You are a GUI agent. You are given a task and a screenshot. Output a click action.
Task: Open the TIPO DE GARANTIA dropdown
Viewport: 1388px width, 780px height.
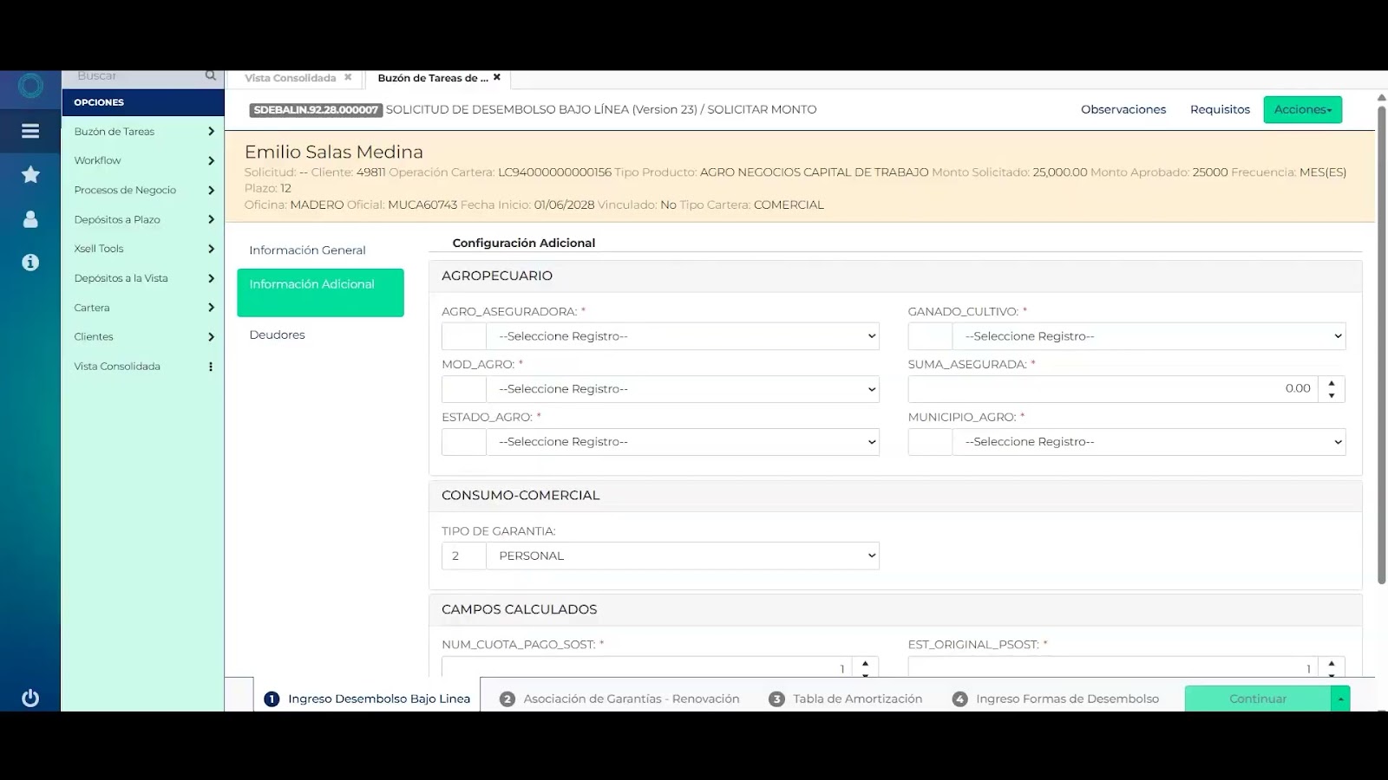point(683,555)
